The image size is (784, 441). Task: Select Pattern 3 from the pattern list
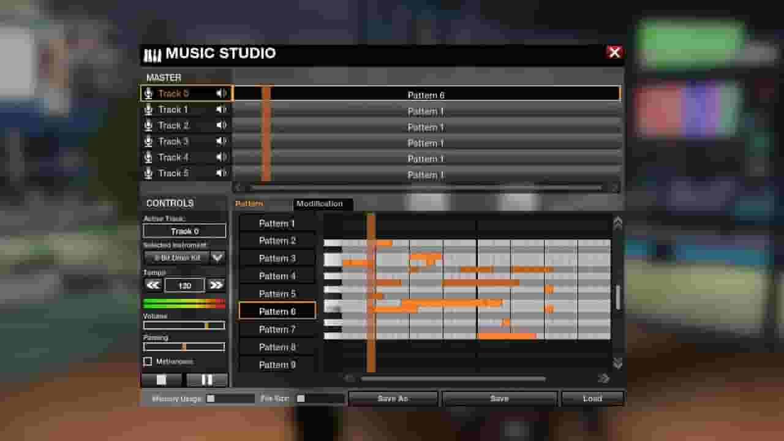(x=276, y=258)
